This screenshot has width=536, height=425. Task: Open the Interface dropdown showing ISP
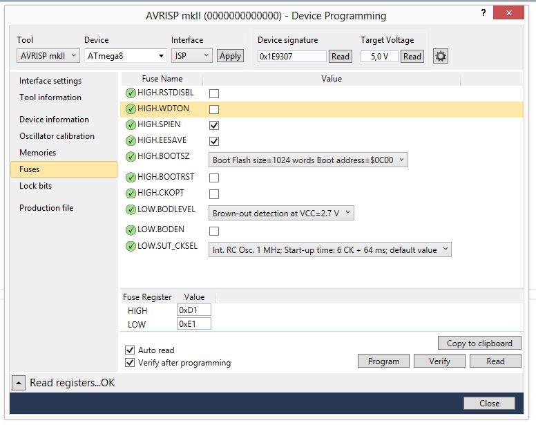tap(192, 56)
